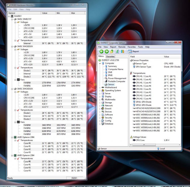
Task: Select the CPU #1 / Core #1 row
Action: point(155,76)
